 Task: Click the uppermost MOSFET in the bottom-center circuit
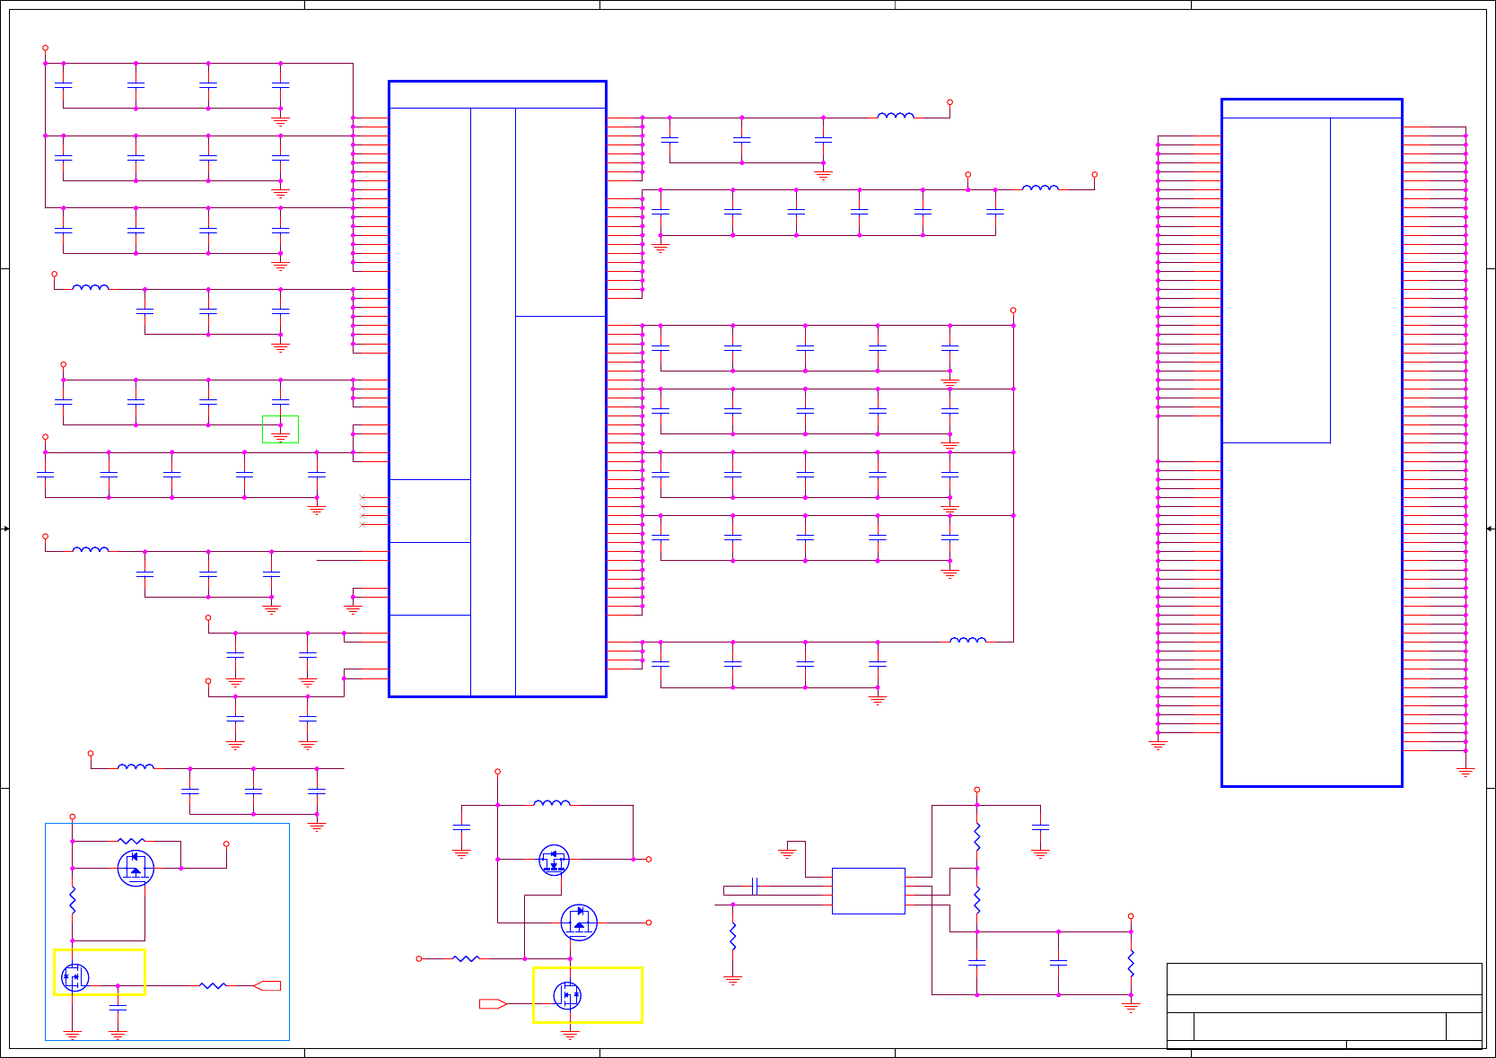(x=555, y=860)
